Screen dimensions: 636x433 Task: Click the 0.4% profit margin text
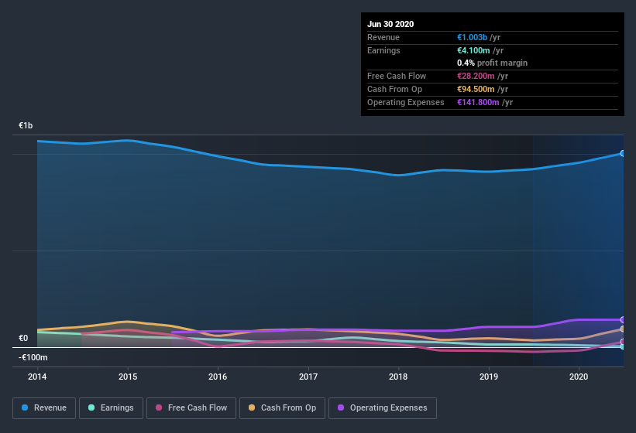493,63
